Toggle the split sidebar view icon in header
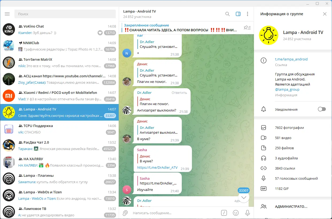332x219 pixels. [238, 14]
